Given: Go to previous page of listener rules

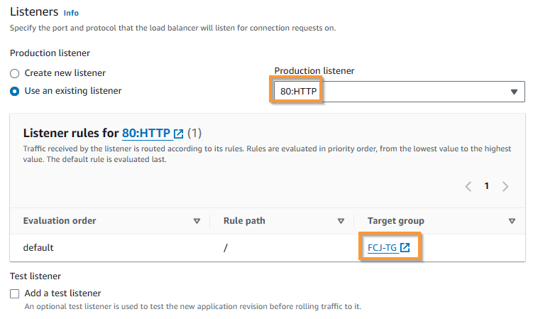Looking at the screenshot, I should pos(468,186).
